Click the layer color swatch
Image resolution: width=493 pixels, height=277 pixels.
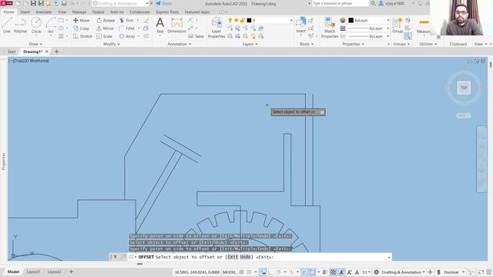[x=249, y=21]
